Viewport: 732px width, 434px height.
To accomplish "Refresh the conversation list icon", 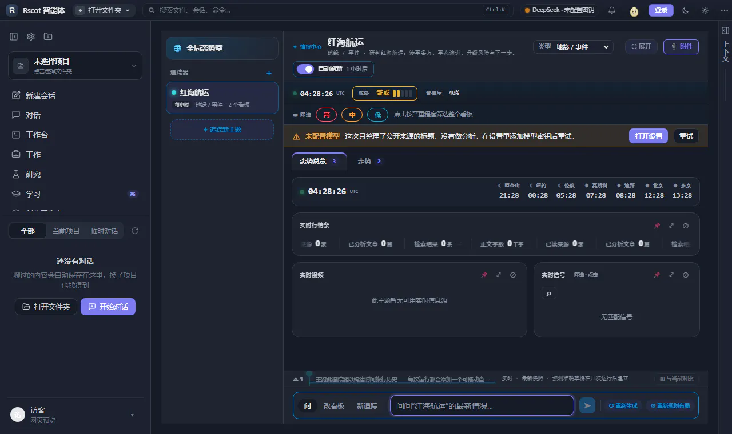I will [135, 231].
